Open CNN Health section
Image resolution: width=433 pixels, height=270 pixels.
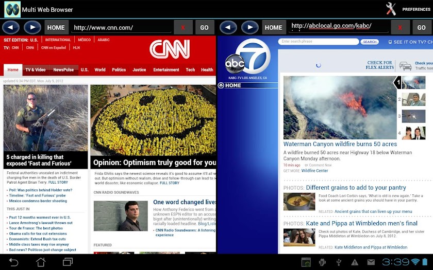pyautogui.click(x=207, y=70)
